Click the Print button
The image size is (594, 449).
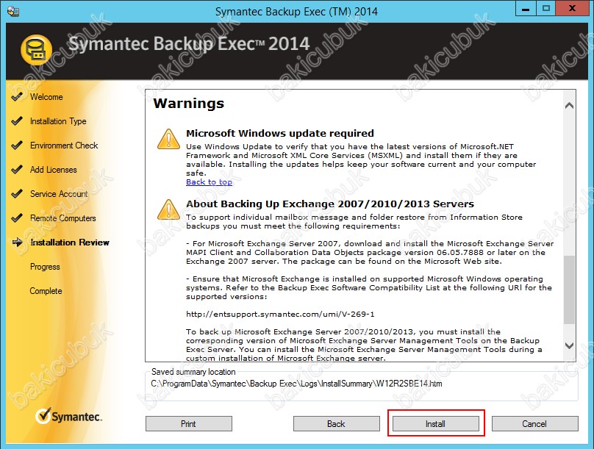[189, 423]
